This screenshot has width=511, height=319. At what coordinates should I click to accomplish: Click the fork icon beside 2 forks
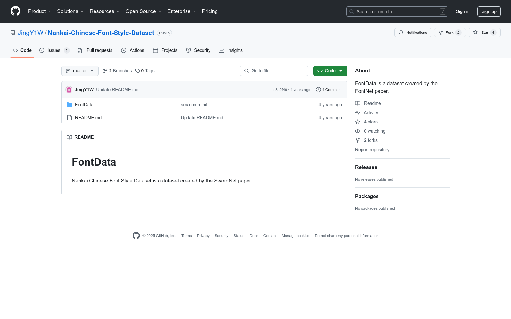coord(358,140)
